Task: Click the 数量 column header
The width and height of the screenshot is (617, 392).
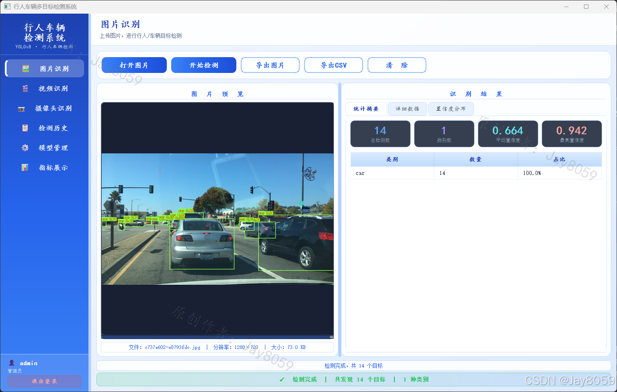Action: coord(476,160)
